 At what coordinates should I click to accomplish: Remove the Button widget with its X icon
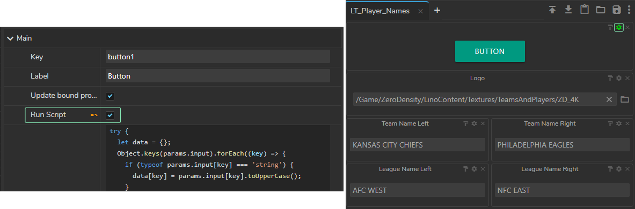tap(627, 27)
